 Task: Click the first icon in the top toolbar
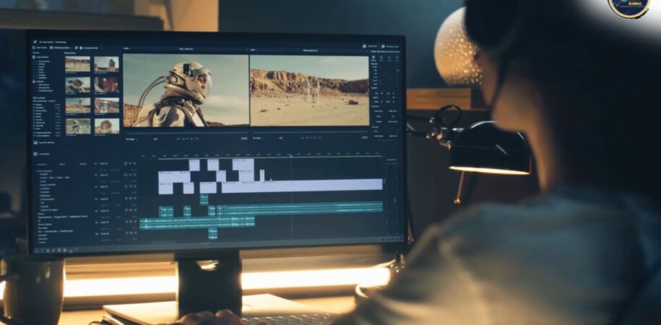point(34,48)
